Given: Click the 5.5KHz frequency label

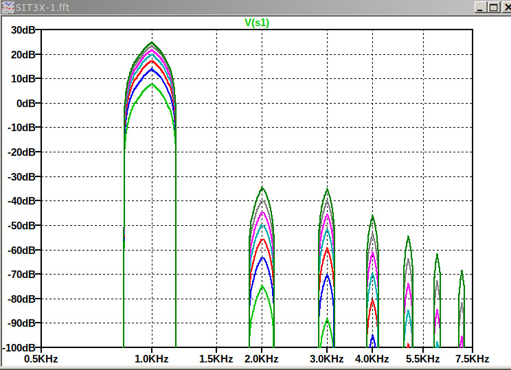Looking at the screenshot, I should [422, 359].
